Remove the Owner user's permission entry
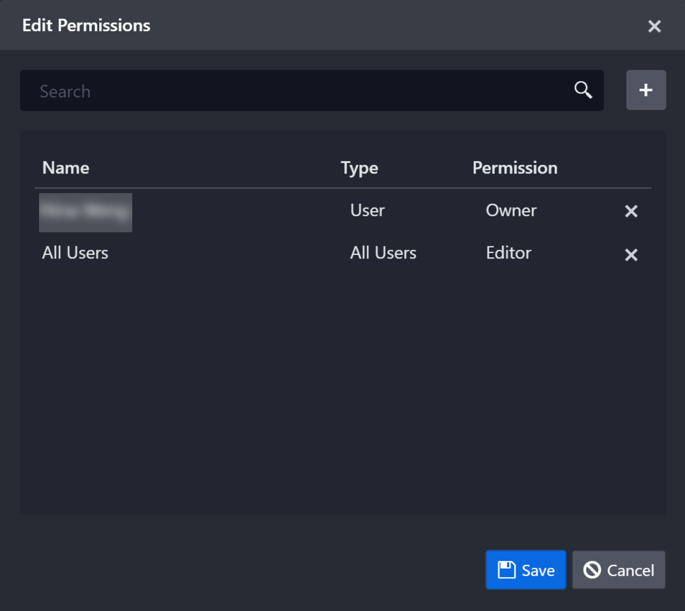The image size is (685, 611). pyautogui.click(x=631, y=211)
